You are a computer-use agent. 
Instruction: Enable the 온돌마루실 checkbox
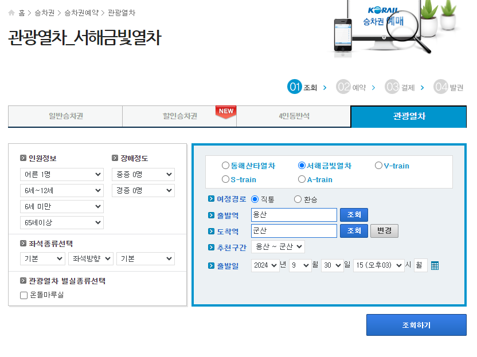click(24, 295)
